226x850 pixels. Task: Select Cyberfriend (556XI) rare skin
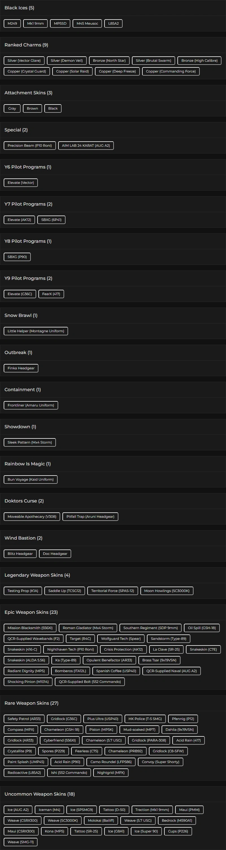pos(60,740)
